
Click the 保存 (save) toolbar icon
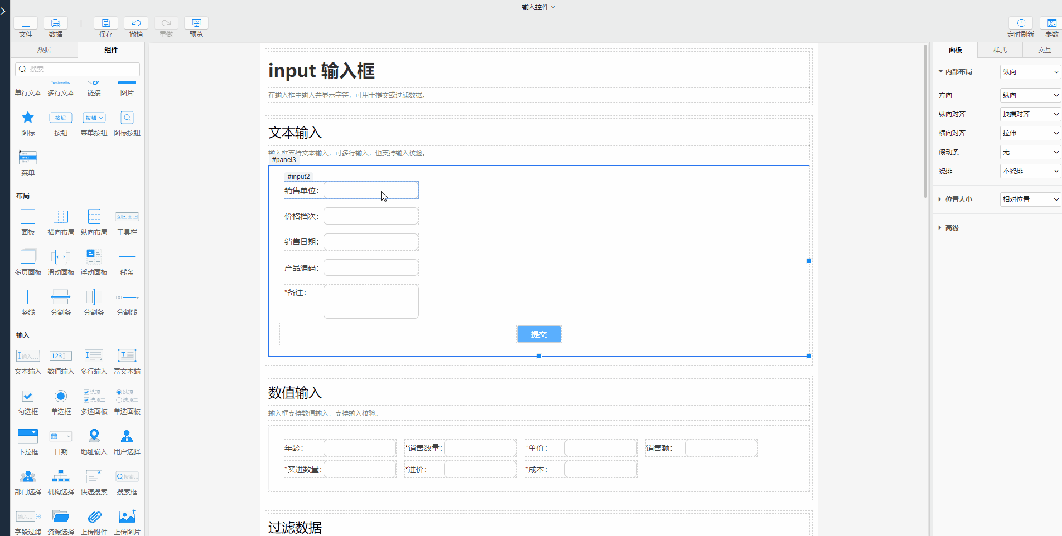(x=106, y=23)
